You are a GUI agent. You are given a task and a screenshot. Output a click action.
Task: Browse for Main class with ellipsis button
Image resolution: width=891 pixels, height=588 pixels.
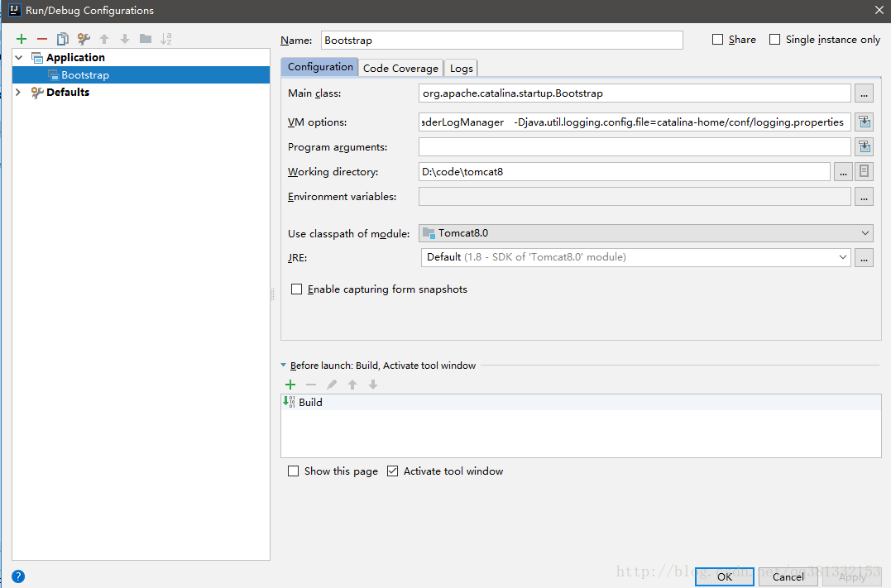(864, 93)
